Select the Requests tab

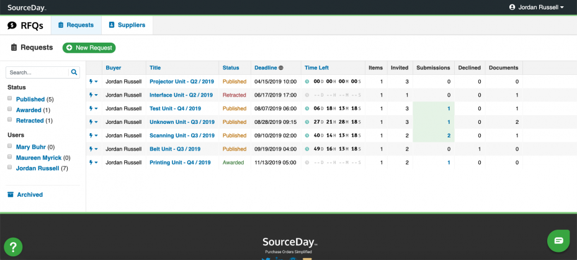point(76,25)
